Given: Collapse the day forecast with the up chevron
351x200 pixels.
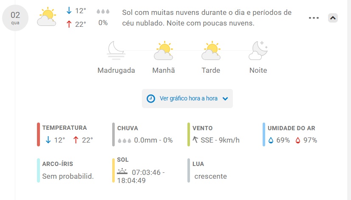Looking at the screenshot, I should tap(333, 18).
